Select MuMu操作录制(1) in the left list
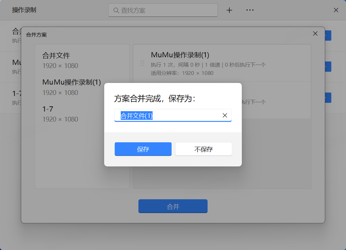Viewport: 346px width, 250px height. [x=71, y=82]
